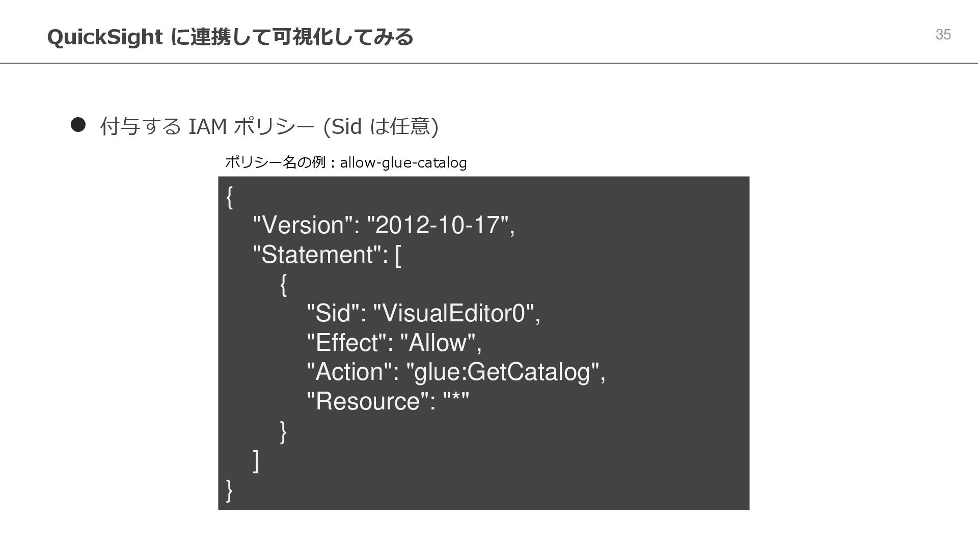Click the inner opening brace under Statement
The width and height of the screenshot is (978, 550).
(283, 284)
